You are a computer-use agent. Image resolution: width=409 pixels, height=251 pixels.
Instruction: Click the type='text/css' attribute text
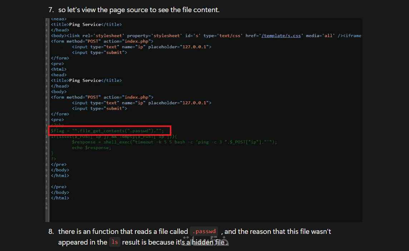[223, 36]
